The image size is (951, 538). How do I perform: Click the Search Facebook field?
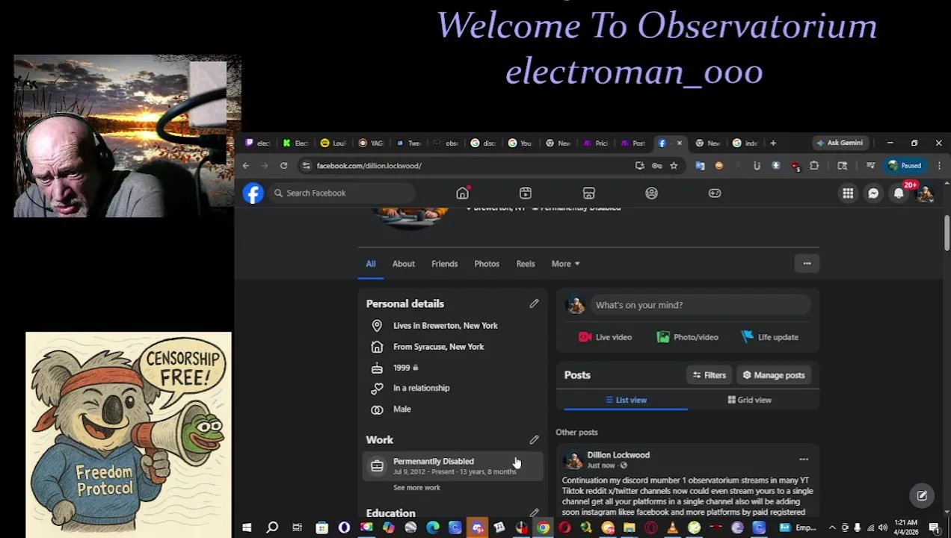pyautogui.click(x=342, y=193)
